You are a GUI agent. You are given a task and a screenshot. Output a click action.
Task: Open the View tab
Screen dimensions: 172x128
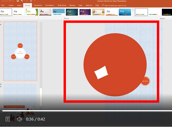click(x=80, y=5)
